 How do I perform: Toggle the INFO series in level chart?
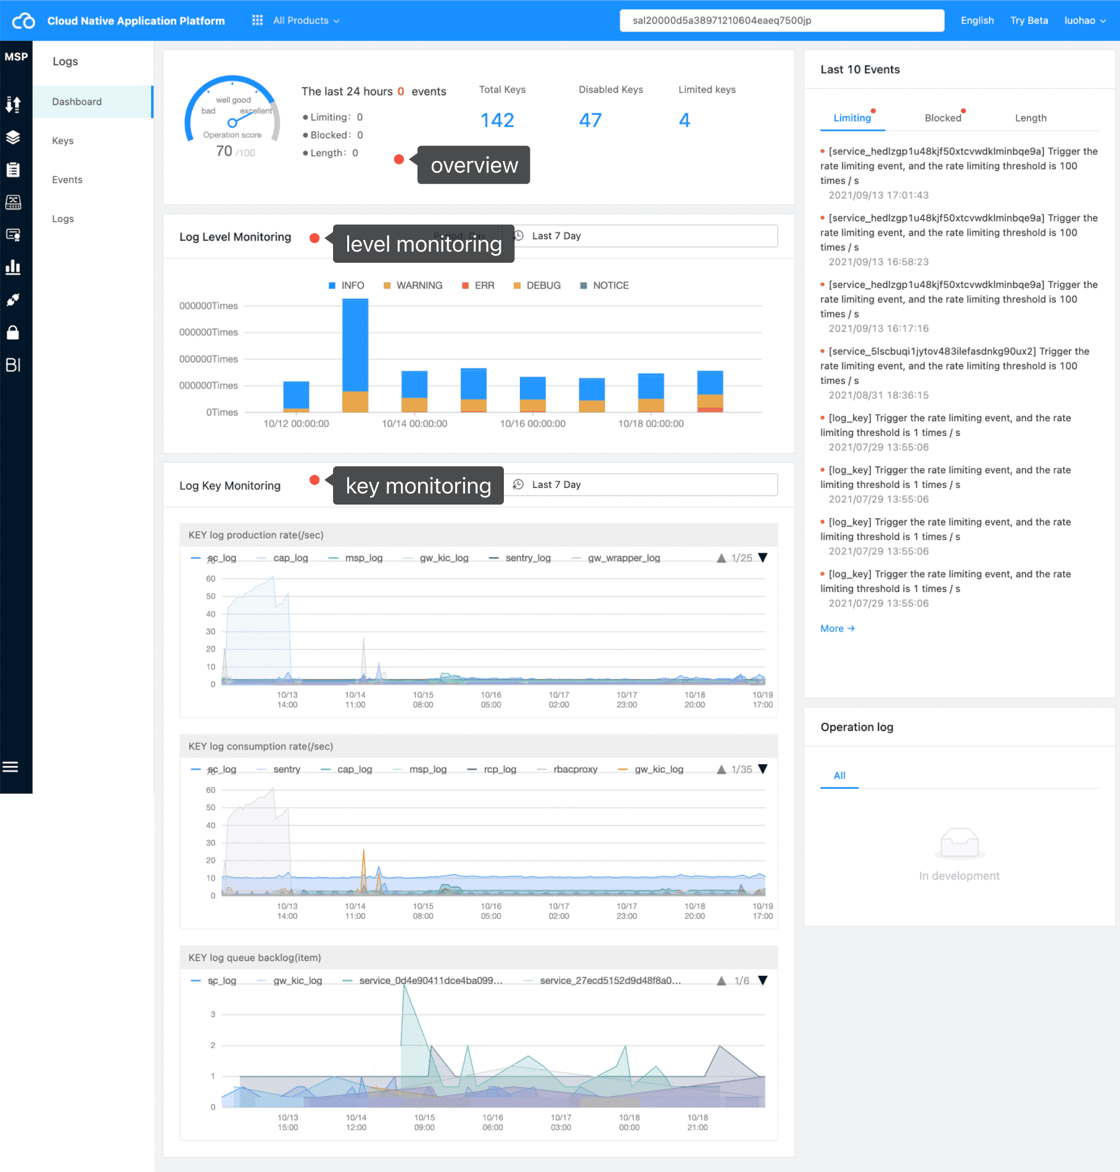tap(346, 286)
